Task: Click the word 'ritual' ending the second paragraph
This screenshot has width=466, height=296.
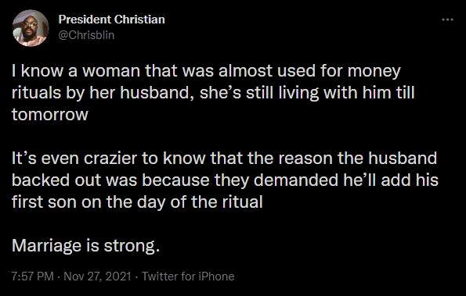Action: click(243, 202)
